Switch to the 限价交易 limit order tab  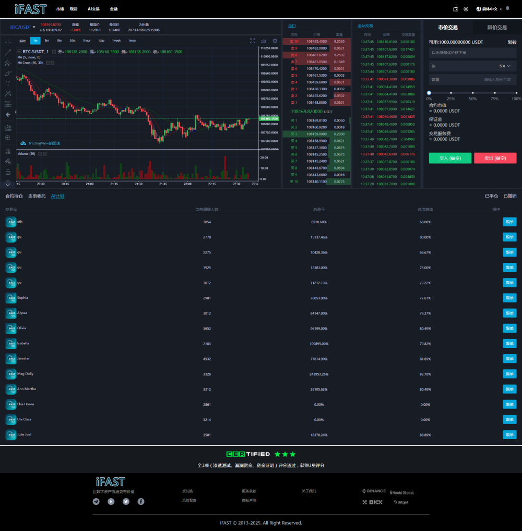497,28
